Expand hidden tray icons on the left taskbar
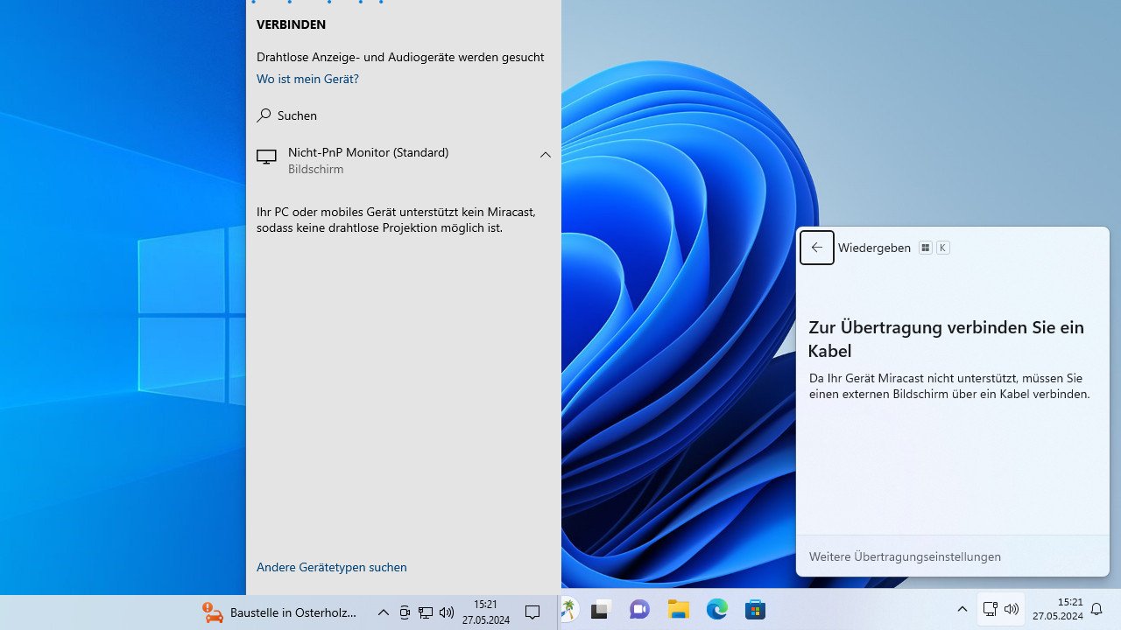The width and height of the screenshot is (1121, 630). click(x=383, y=612)
